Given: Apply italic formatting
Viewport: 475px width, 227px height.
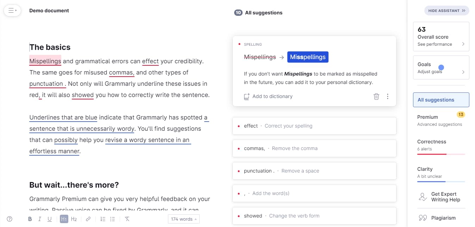Looking at the screenshot, I should 40,219.
